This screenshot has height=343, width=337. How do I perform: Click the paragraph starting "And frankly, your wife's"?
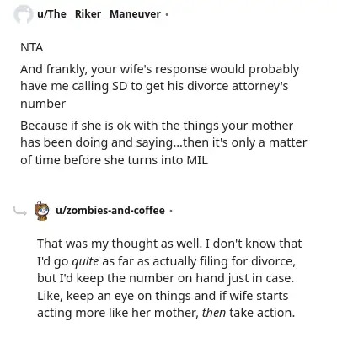coord(160,87)
